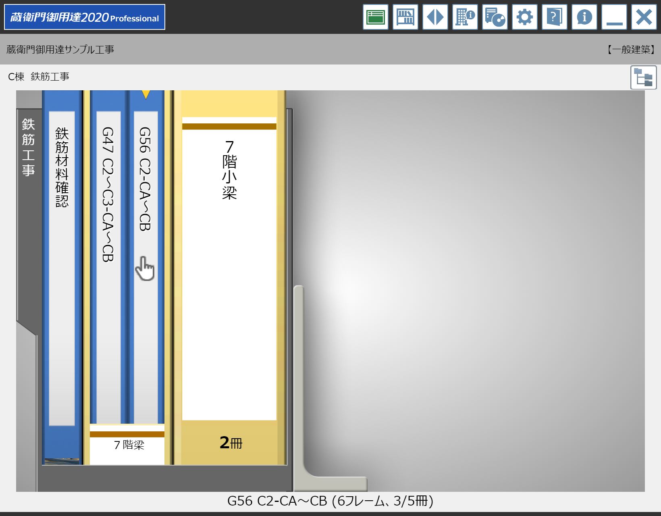The image size is (661, 516).
Task: Open the building information icon
Action: click(x=465, y=17)
